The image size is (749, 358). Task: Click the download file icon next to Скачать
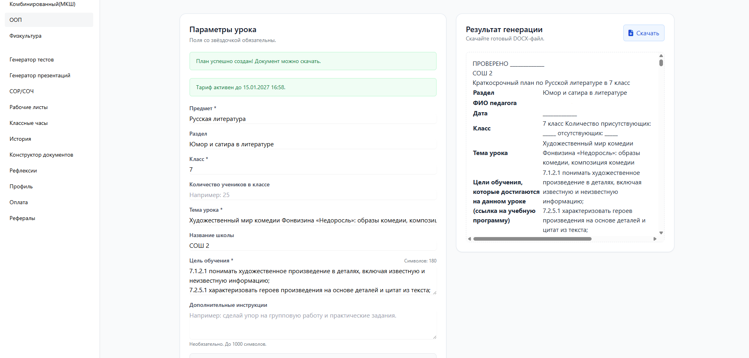click(x=631, y=33)
